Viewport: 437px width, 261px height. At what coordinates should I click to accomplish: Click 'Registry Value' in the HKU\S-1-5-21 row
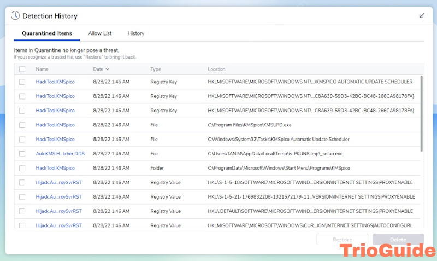[166, 197]
